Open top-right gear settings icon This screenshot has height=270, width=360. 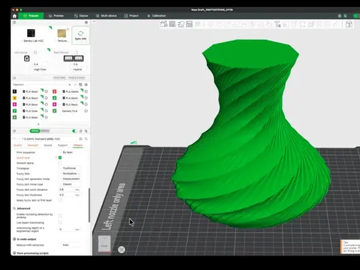point(339,16)
